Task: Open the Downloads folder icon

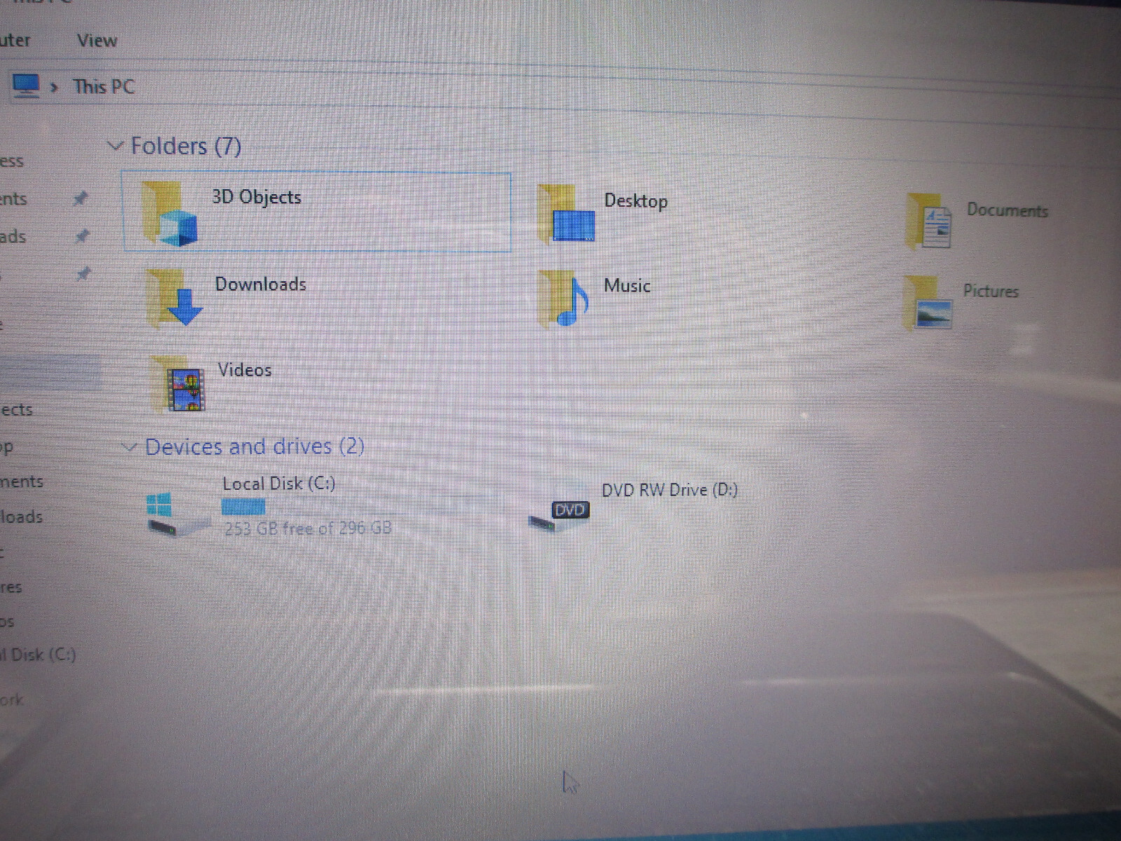Action: point(174,298)
